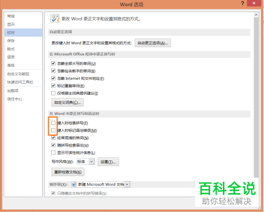Viewport: 264px width, 212px height.
Task: Open the 语言 category
Action: point(23,57)
